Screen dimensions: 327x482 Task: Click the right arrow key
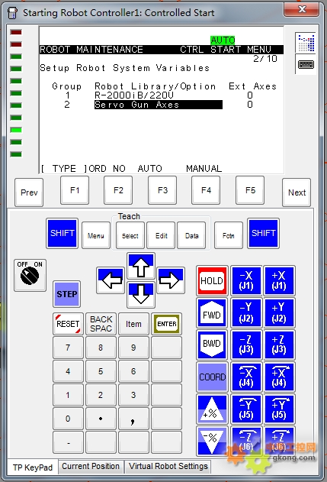pyautogui.click(x=171, y=280)
